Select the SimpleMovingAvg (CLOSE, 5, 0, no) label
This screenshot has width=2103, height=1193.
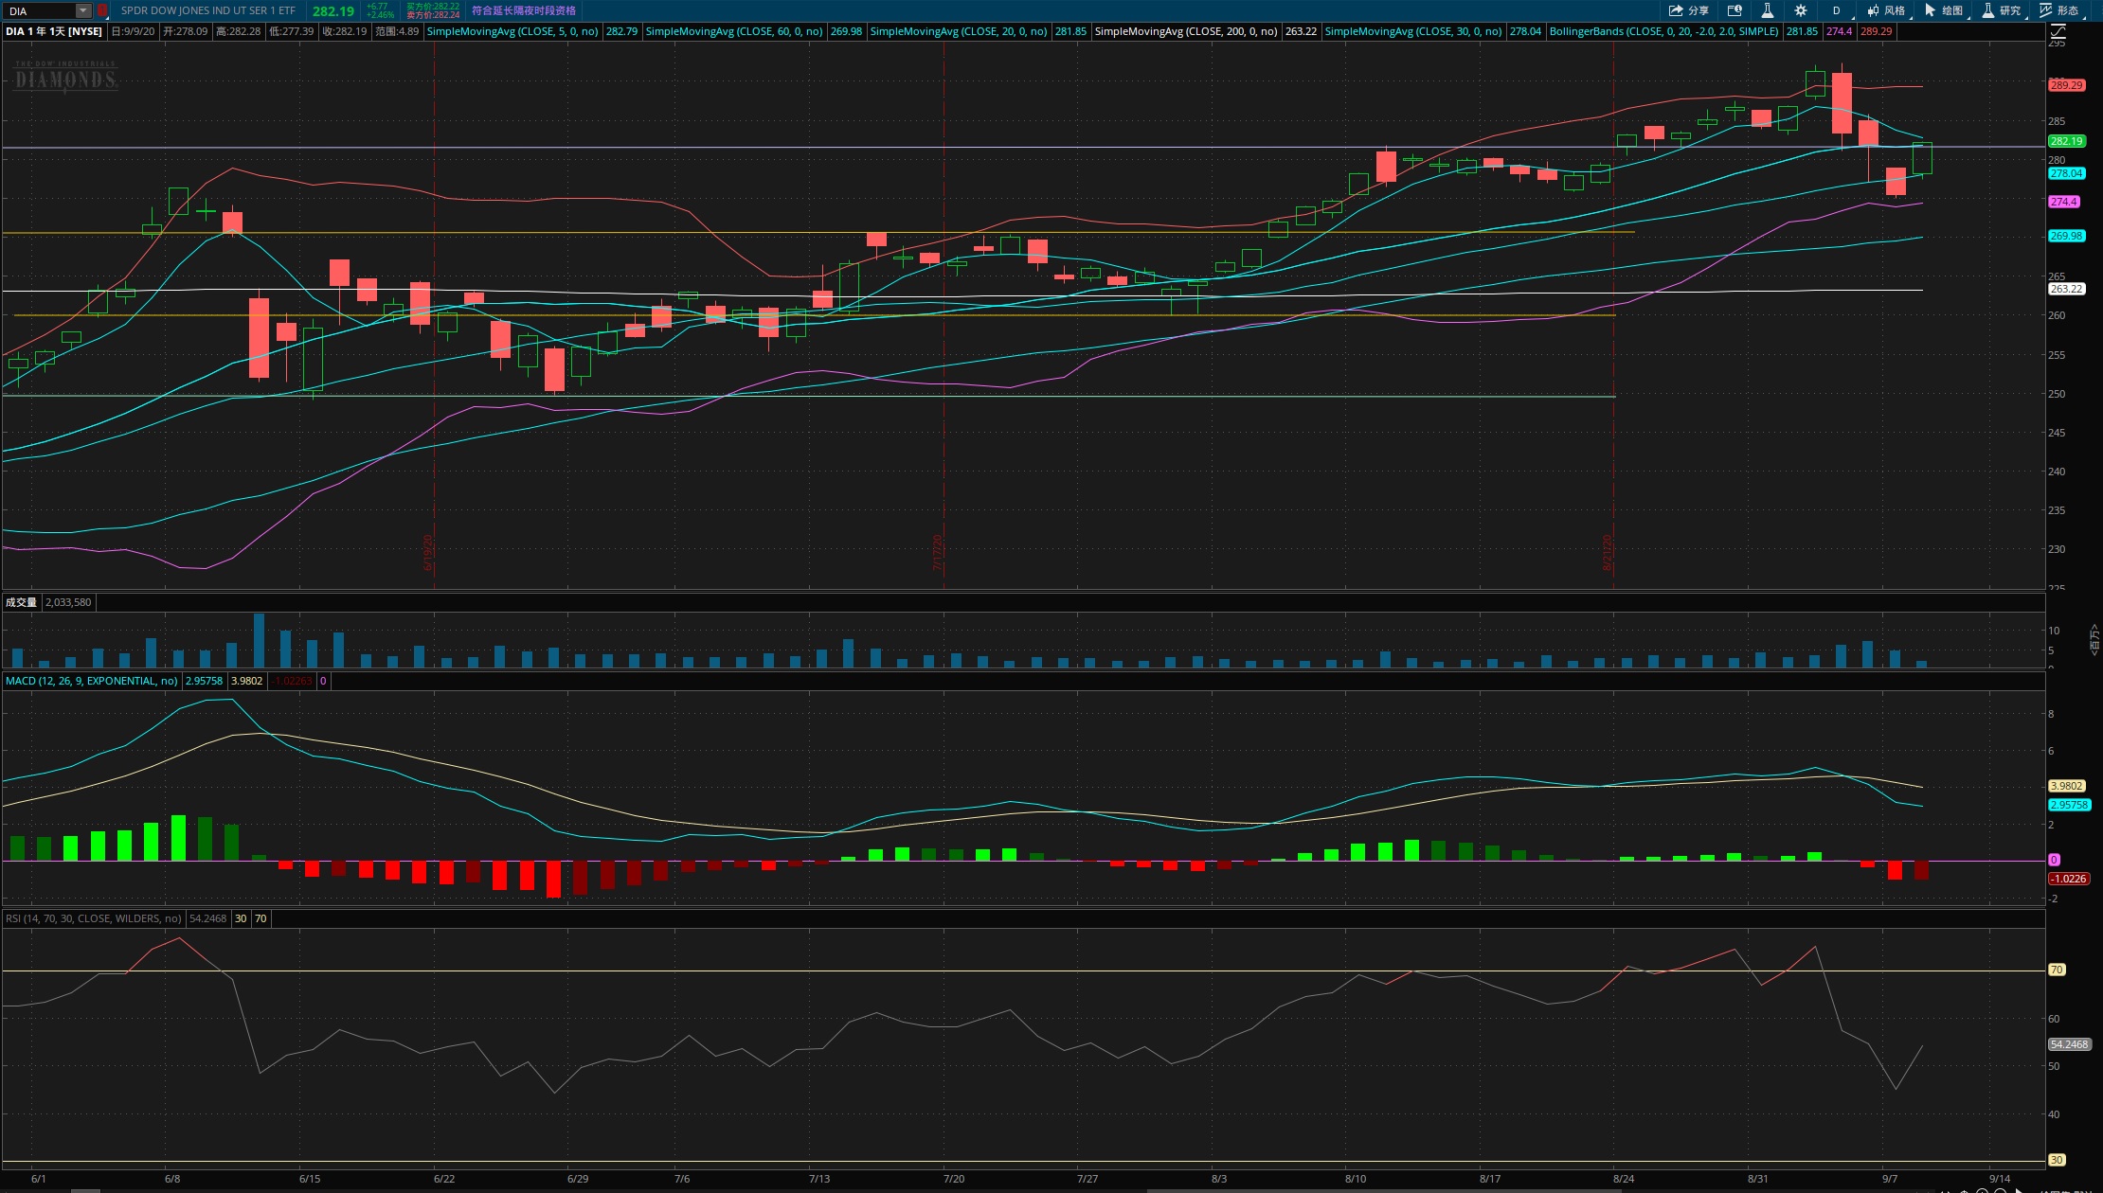[x=512, y=31]
